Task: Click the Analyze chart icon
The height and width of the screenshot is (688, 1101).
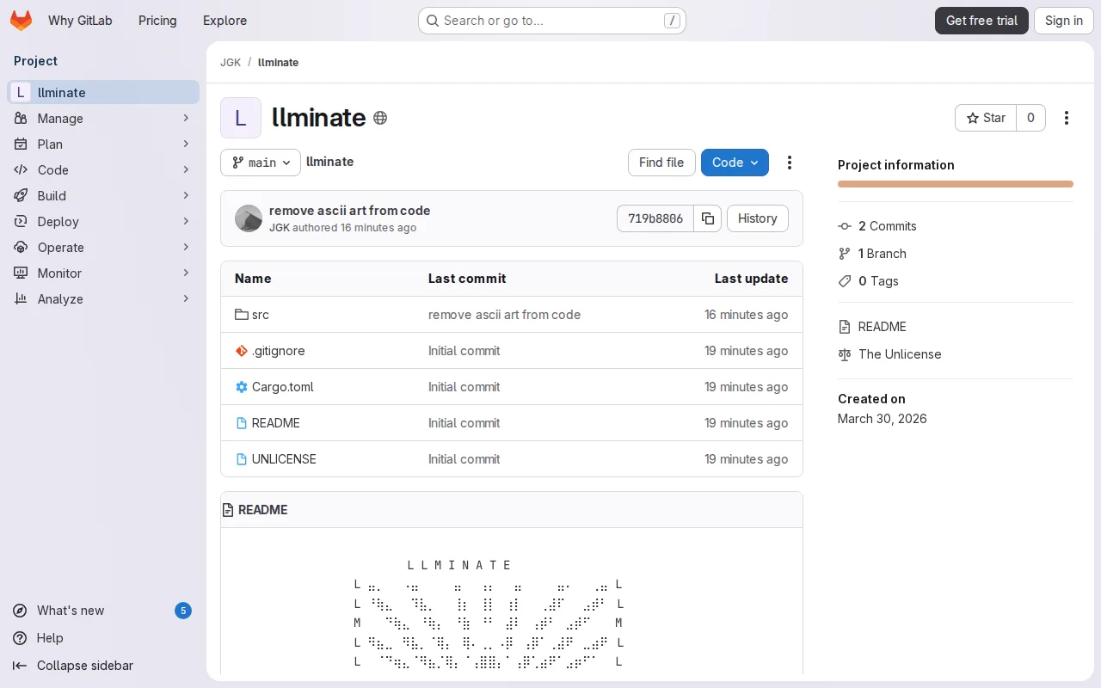Action: [x=21, y=298]
